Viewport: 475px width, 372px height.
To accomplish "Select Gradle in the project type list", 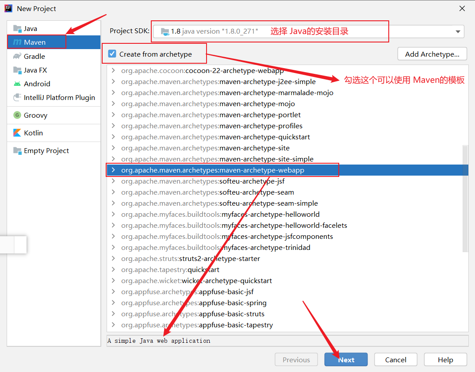I will tap(54, 56).
